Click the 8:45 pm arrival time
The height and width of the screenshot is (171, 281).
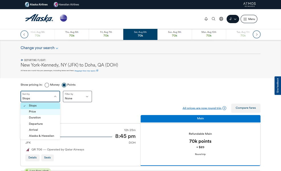pyautogui.click(x=125, y=136)
